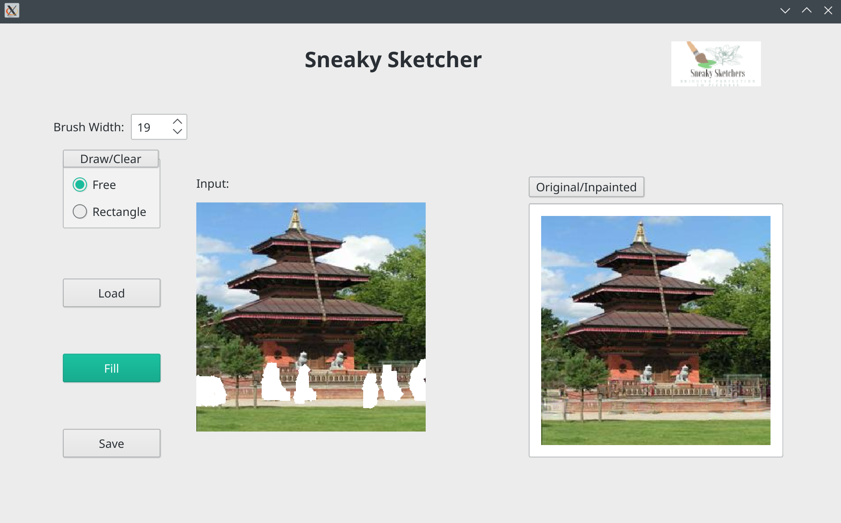Click the X11 app icon in title bar
841x523 pixels.
coord(12,11)
